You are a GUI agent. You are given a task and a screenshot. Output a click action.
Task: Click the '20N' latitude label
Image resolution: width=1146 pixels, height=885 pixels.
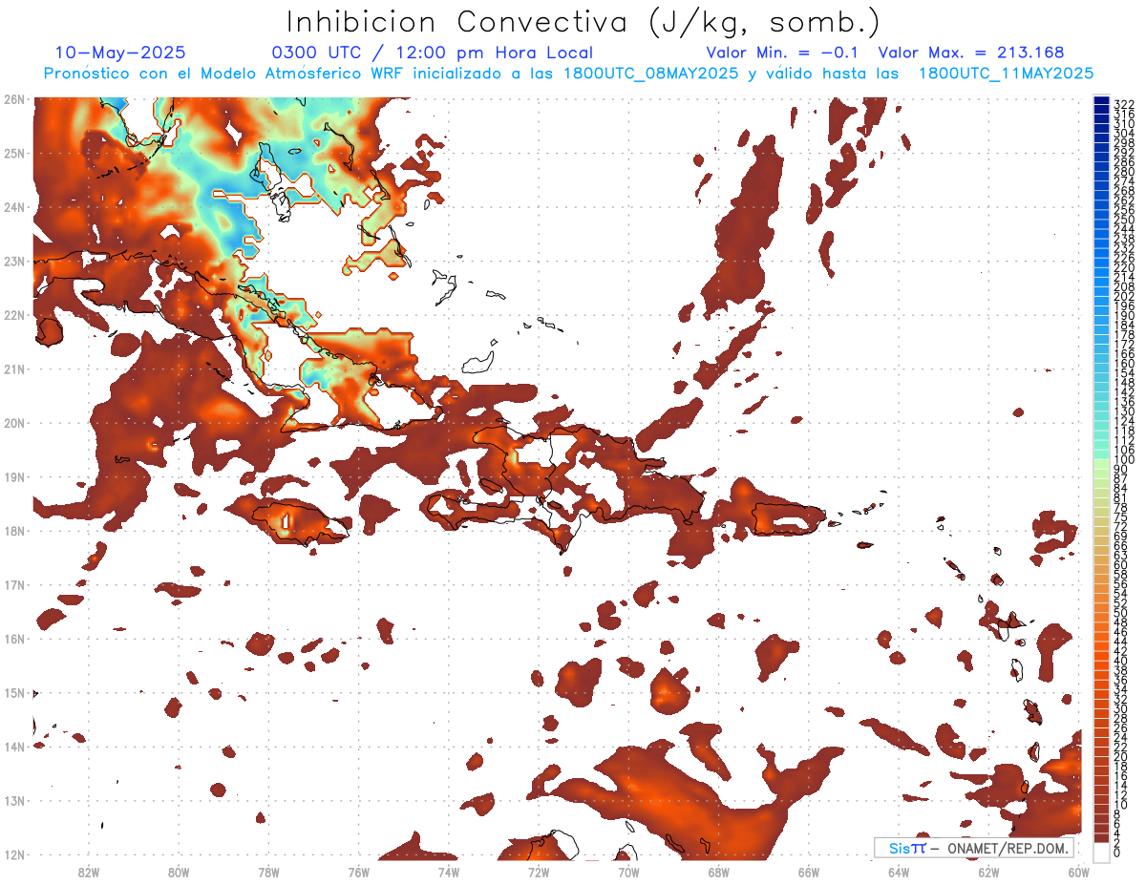pyautogui.click(x=14, y=423)
